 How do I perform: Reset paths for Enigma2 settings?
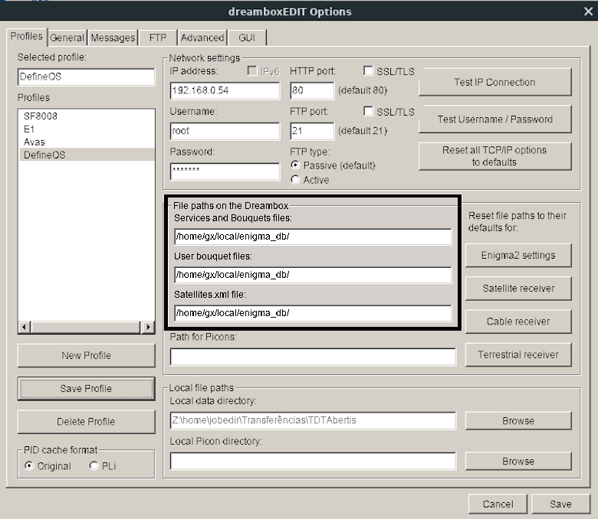tap(518, 255)
